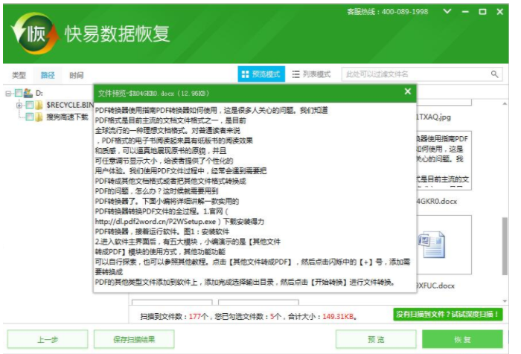Viewport: 521px width, 354px height.
Task: Click the $RECYCLE.BIN folder icon
Action: pos(39,105)
